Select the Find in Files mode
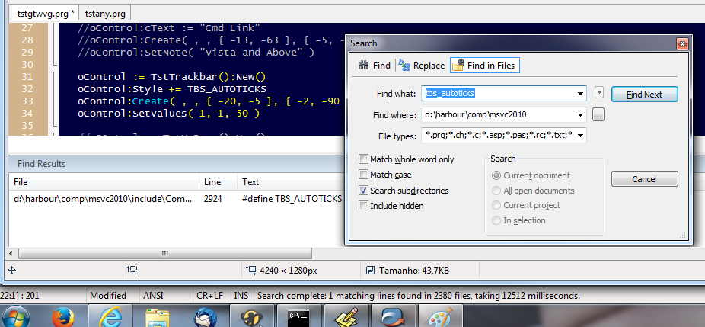 point(484,66)
